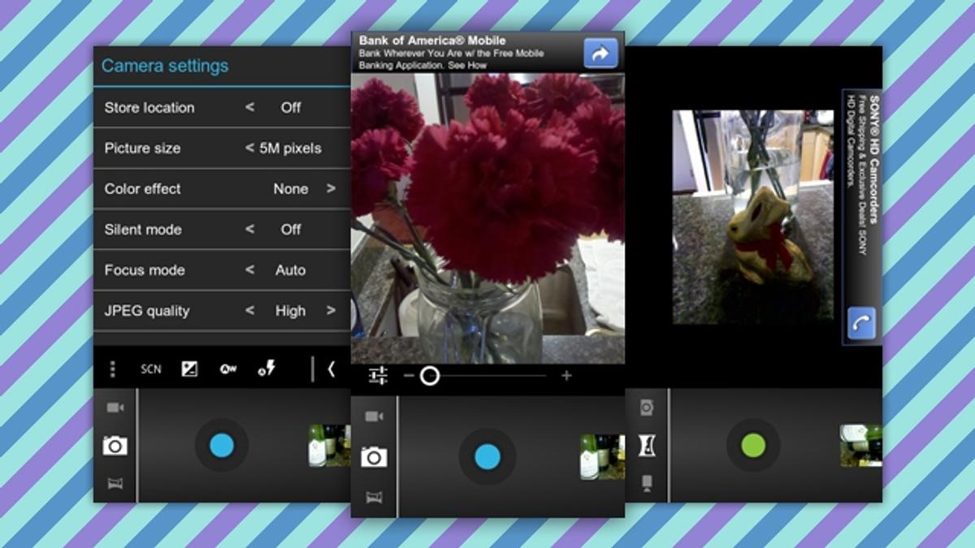This screenshot has height=548, width=975.
Task: Toggle the flash mode icon
Action: (266, 369)
